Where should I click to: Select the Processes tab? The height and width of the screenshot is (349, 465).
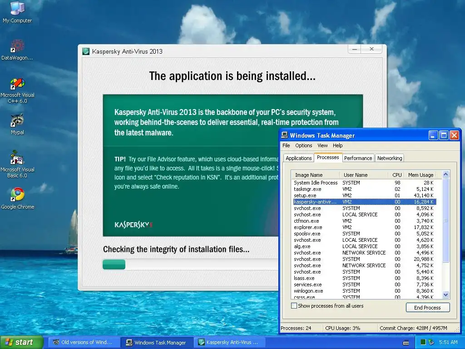click(x=328, y=157)
